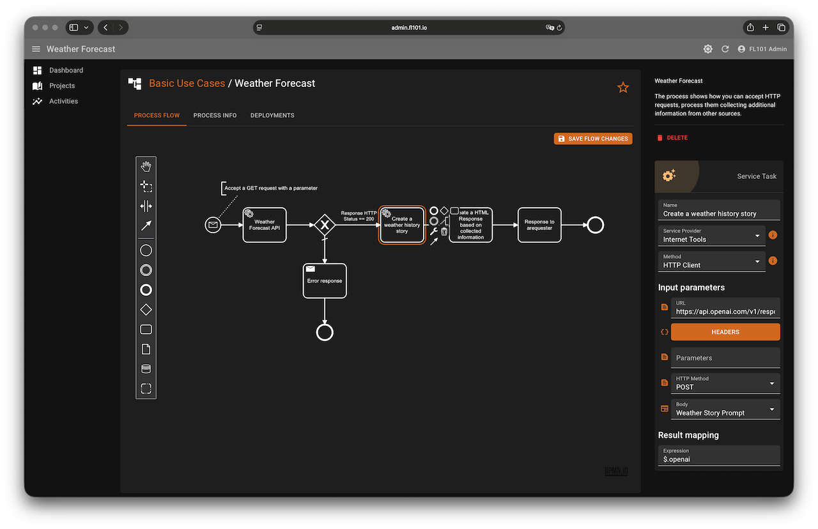The height and width of the screenshot is (529, 818).
Task: Follow the Basic Use Cases breadcrumb link
Action: pos(187,83)
